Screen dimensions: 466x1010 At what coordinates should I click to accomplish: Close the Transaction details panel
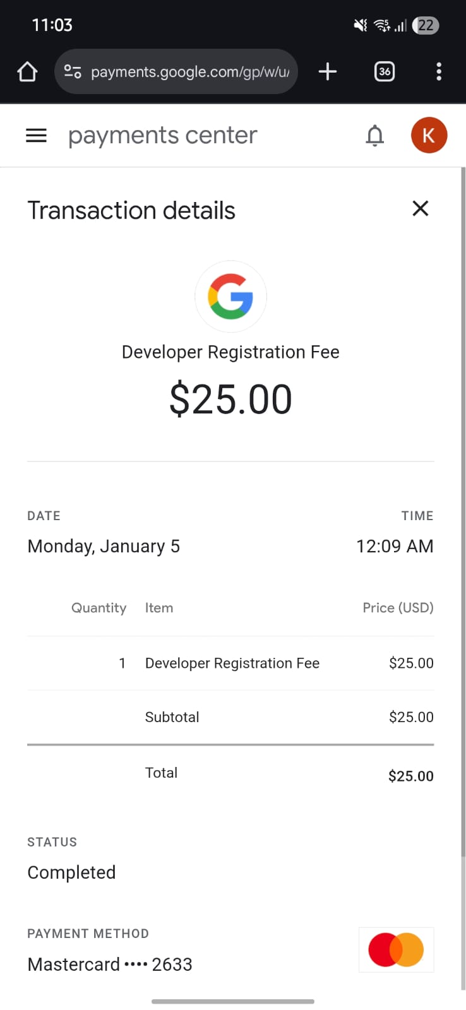coord(420,208)
